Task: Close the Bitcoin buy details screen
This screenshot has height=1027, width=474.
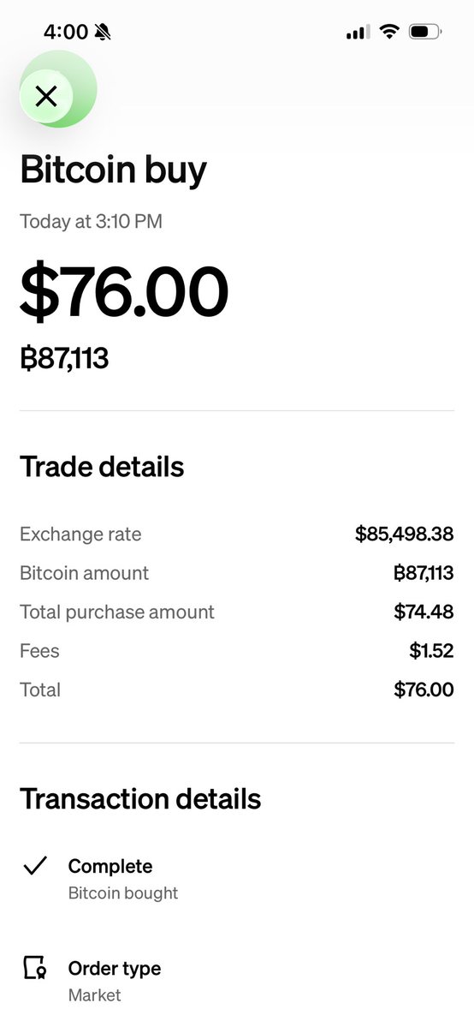Action: tap(46, 96)
